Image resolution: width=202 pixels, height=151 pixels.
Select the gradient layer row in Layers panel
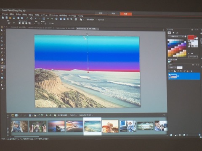[x=184, y=76]
